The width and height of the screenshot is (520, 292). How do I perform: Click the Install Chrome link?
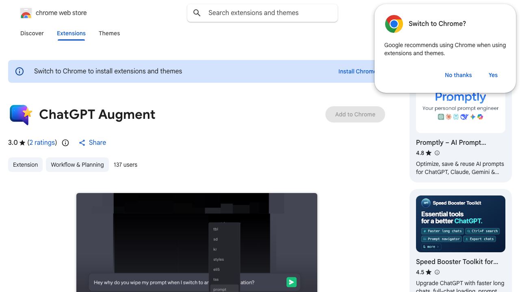click(357, 71)
